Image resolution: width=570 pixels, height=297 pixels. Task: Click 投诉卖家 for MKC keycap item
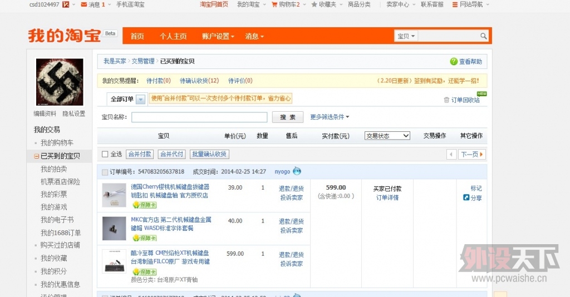pos(292,230)
